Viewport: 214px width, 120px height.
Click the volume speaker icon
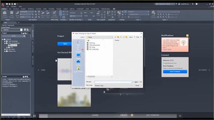click(180, 116)
